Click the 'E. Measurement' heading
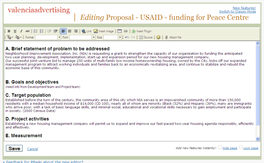 tap(24, 135)
